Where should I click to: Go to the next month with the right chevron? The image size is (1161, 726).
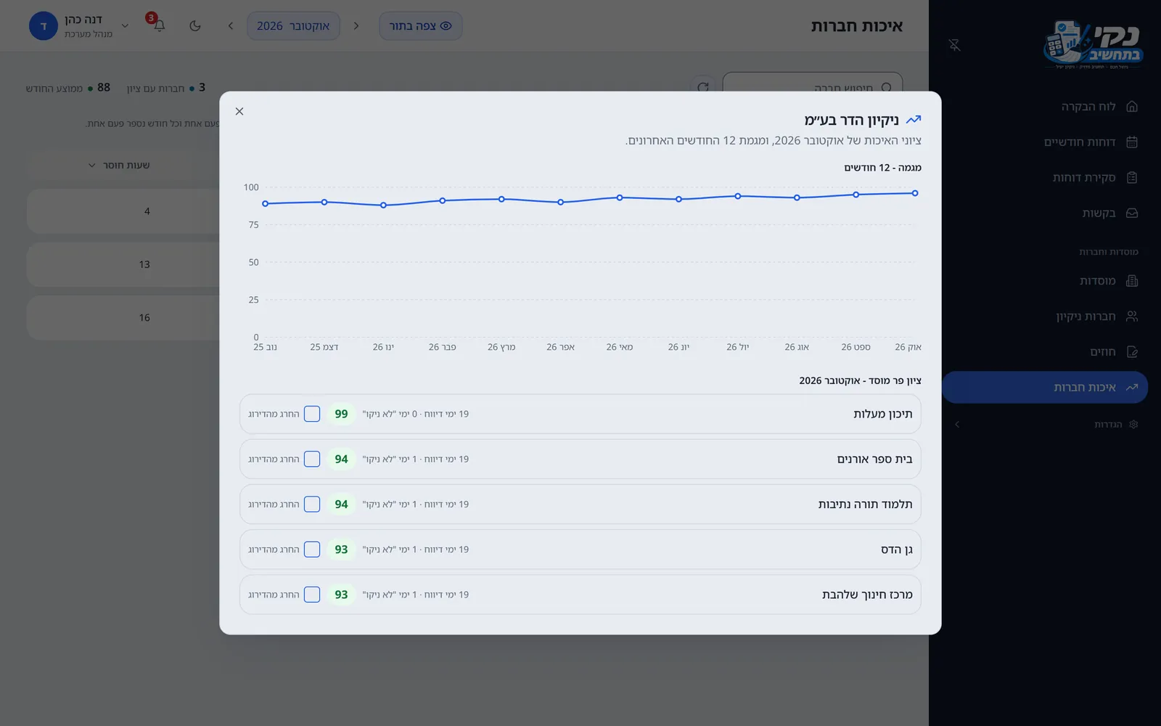click(x=356, y=25)
